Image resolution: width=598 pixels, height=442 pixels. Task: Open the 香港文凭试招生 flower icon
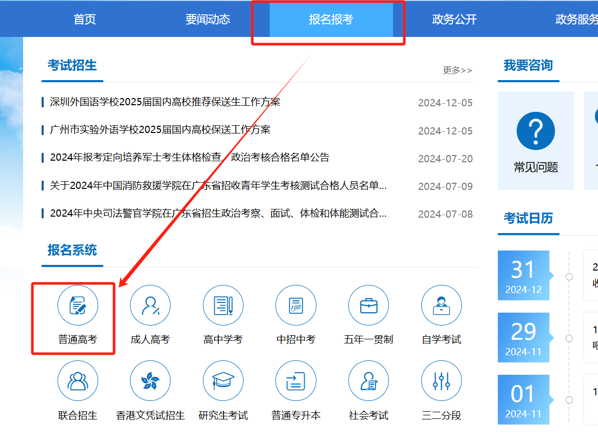pyautogui.click(x=150, y=380)
